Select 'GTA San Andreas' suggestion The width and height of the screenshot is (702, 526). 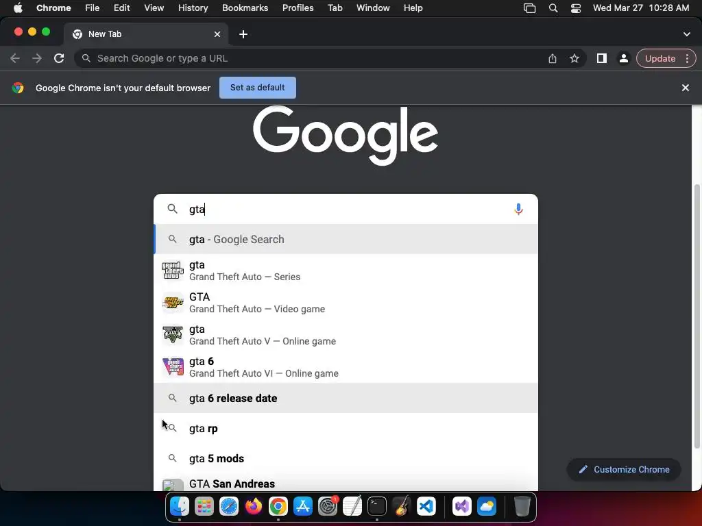coord(346,484)
